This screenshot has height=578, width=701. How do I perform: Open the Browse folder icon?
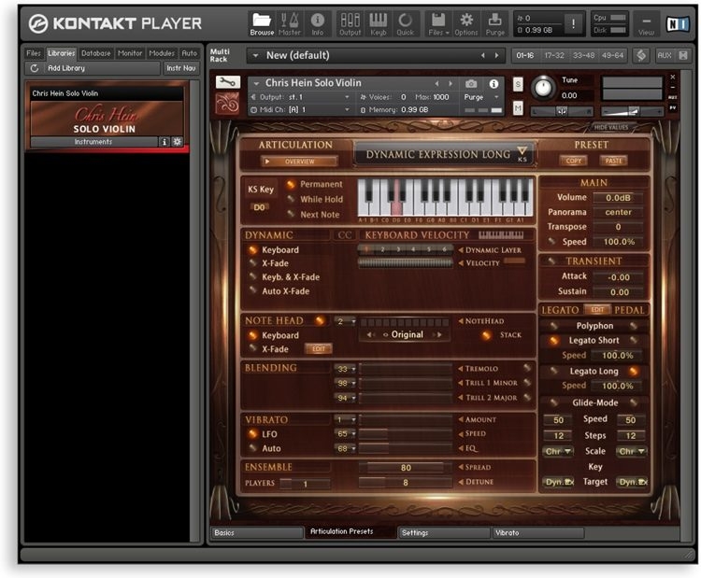[262, 23]
